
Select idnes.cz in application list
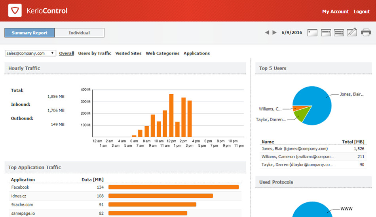[19, 196]
